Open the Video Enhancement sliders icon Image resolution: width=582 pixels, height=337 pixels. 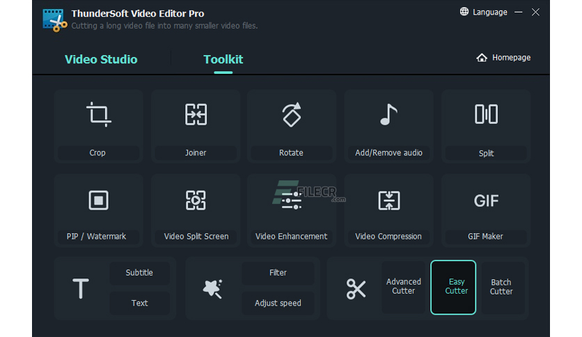tap(292, 201)
